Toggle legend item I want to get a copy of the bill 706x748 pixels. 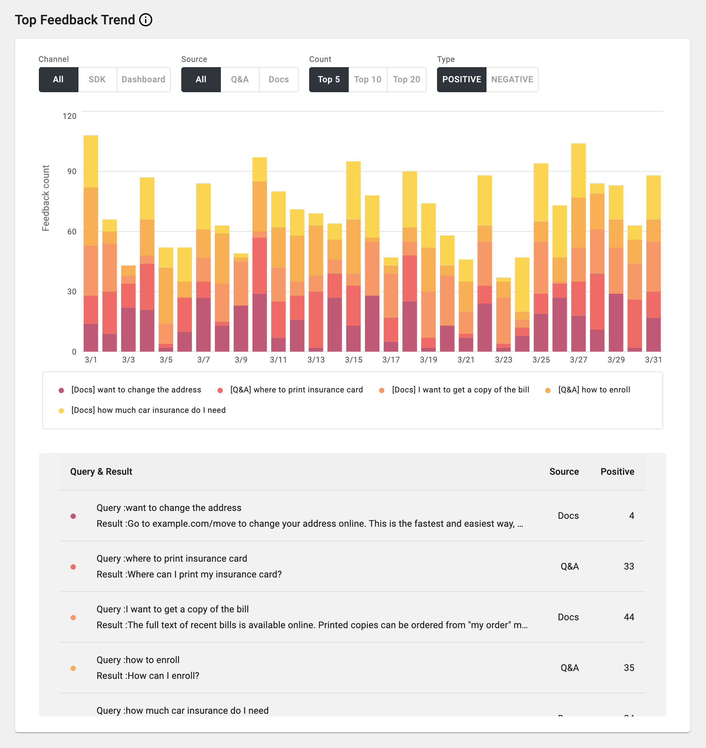(x=460, y=390)
